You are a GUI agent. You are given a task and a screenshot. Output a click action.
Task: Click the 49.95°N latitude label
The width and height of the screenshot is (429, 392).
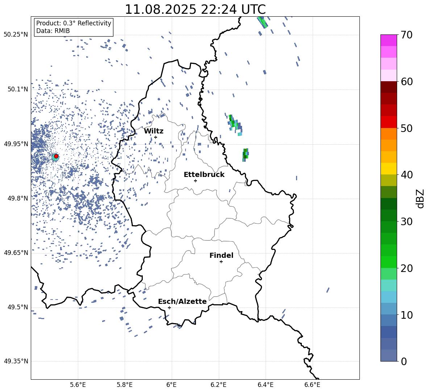tap(16, 144)
